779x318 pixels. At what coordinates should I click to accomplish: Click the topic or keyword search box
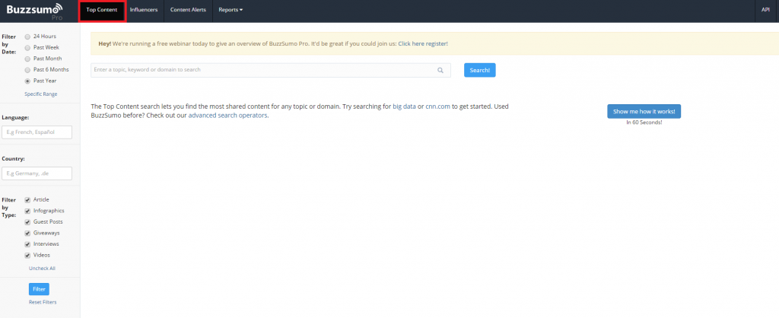pos(262,70)
